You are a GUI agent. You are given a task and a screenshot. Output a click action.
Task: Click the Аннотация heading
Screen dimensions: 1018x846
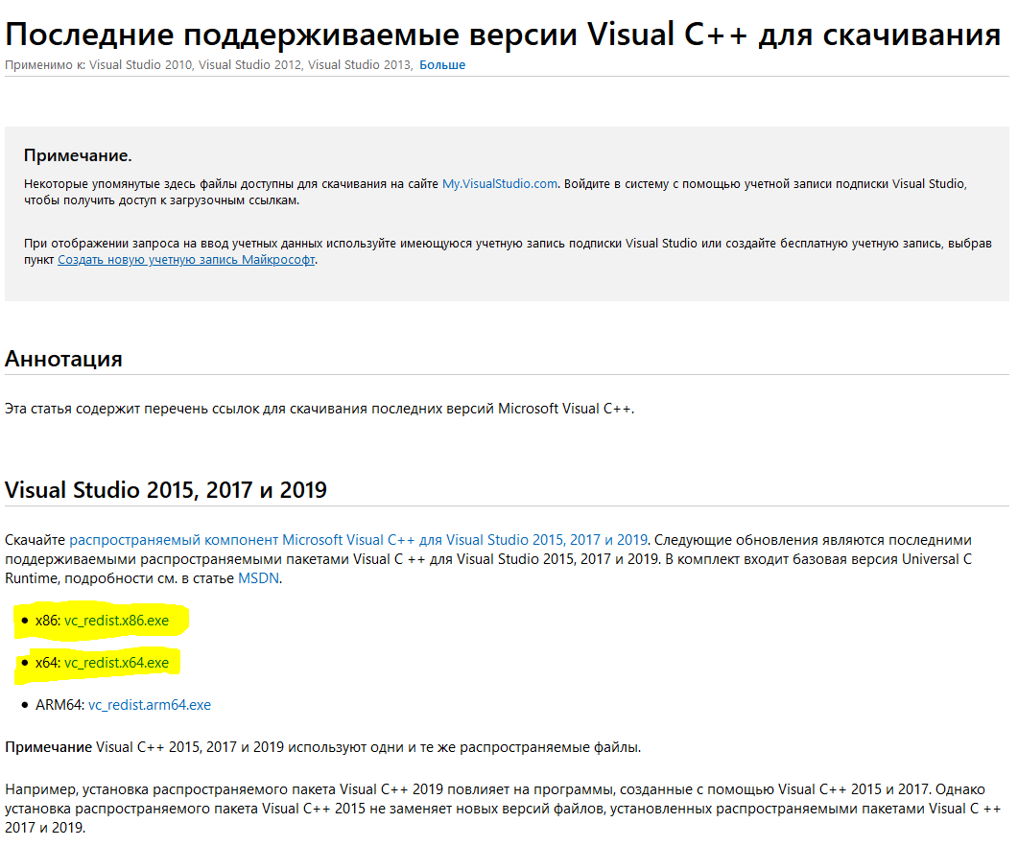tap(63, 359)
